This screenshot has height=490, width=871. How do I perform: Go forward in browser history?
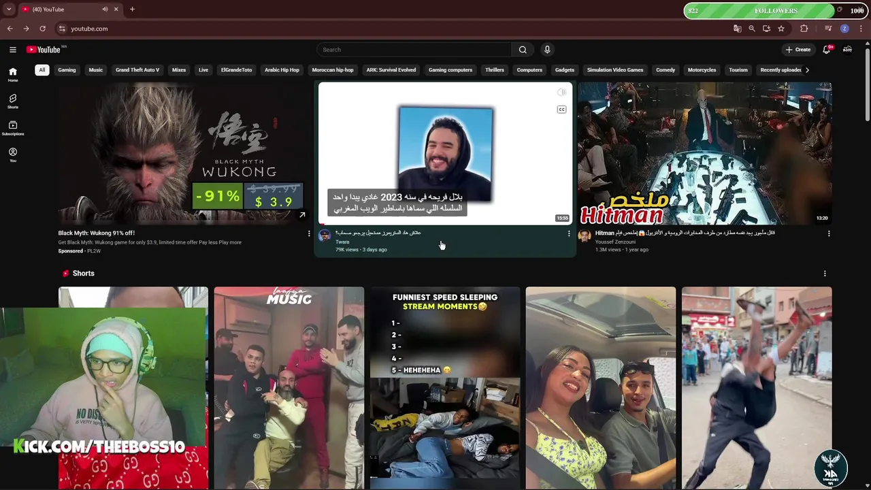click(26, 29)
